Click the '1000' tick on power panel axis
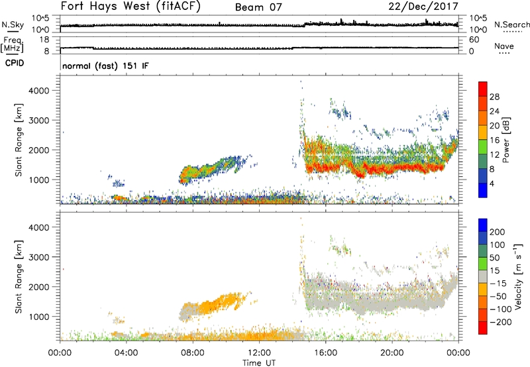The image size is (530, 367). click(39, 180)
